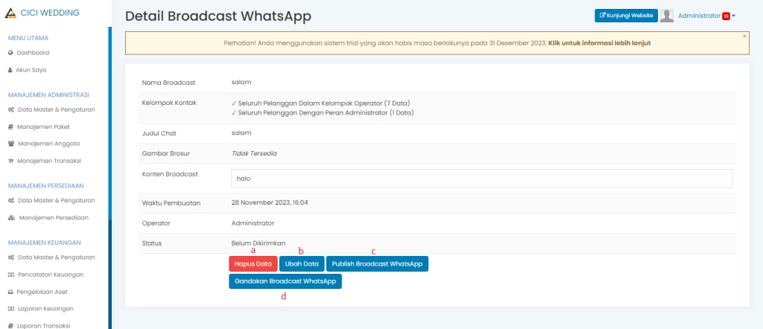This screenshot has width=763, height=329.
Task: Open Dashboard from the sidebar
Action: [33, 53]
